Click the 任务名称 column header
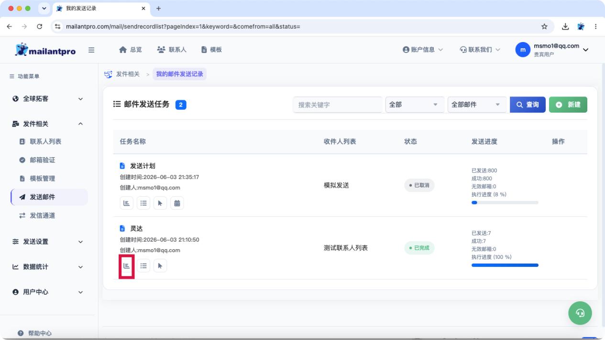This screenshot has height=340, width=605. point(133,141)
